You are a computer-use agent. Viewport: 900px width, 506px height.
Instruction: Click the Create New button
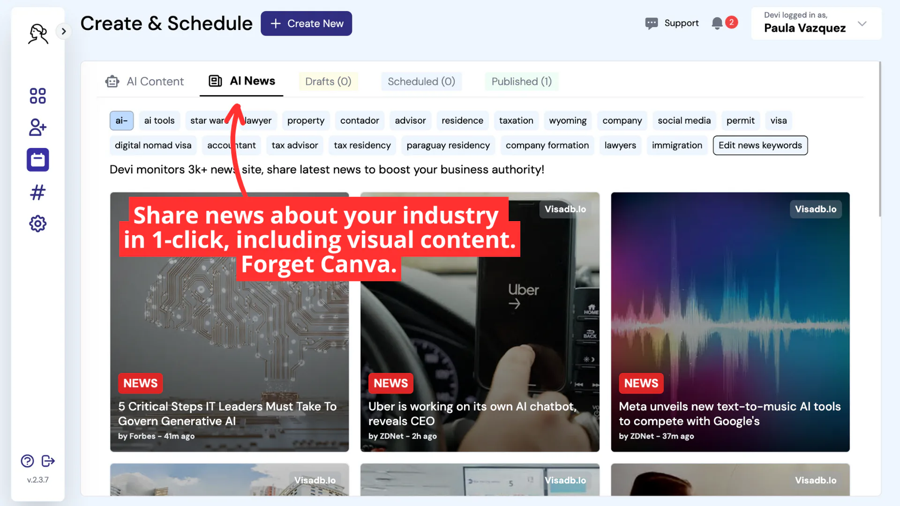[306, 23]
